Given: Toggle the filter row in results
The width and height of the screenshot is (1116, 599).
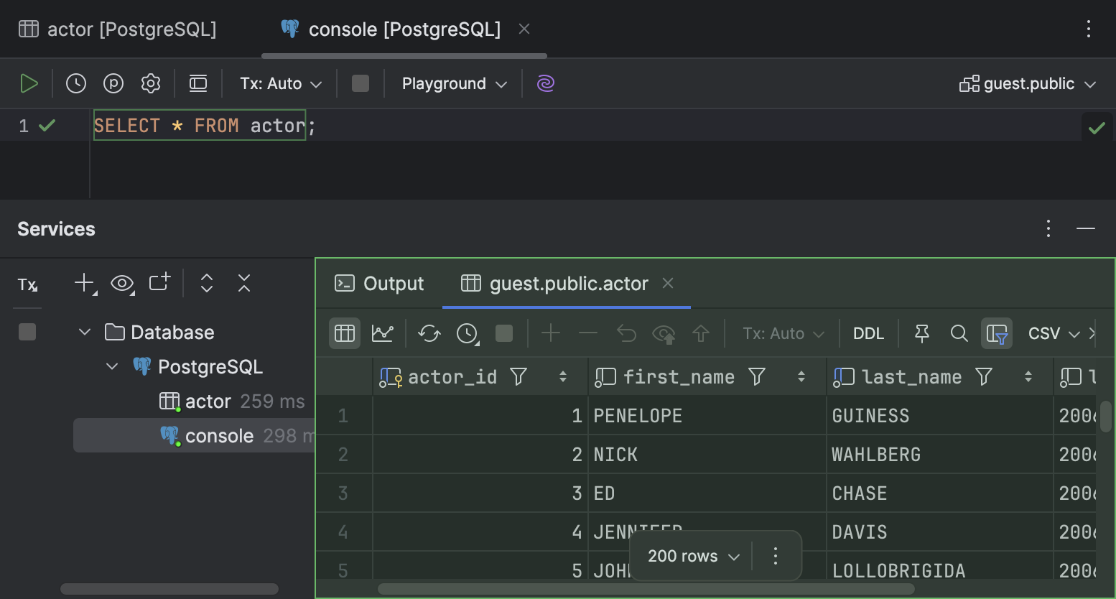Looking at the screenshot, I should pos(997,333).
